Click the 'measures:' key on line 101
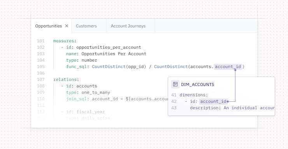 coord(65,41)
